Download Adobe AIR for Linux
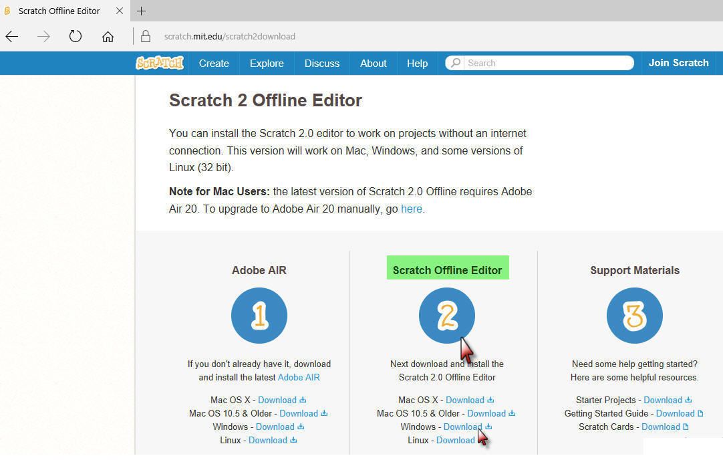 [x=268, y=440]
